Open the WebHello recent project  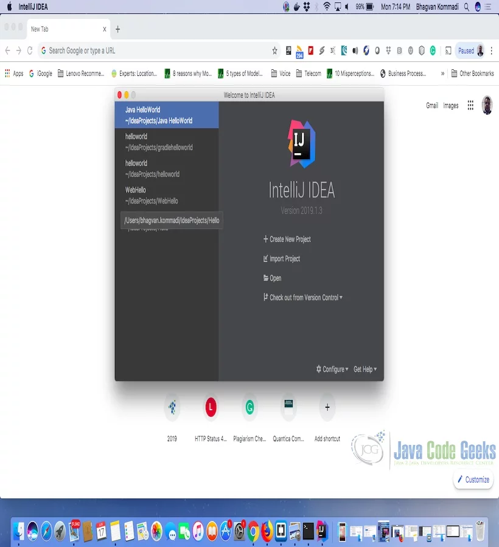[x=167, y=195]
